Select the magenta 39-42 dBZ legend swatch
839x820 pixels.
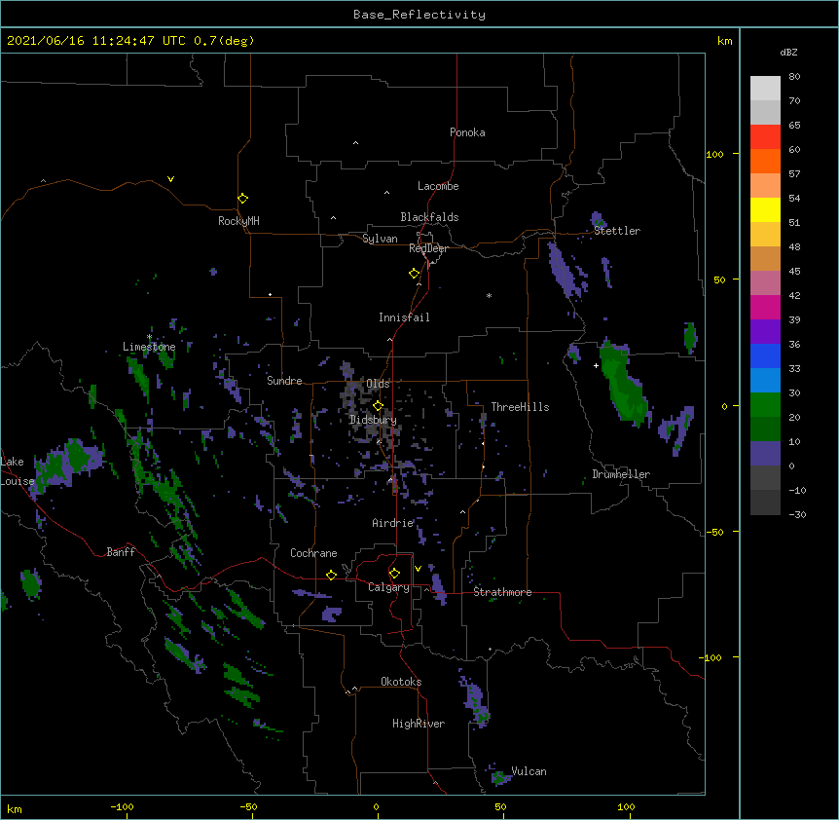coord(765,307)
